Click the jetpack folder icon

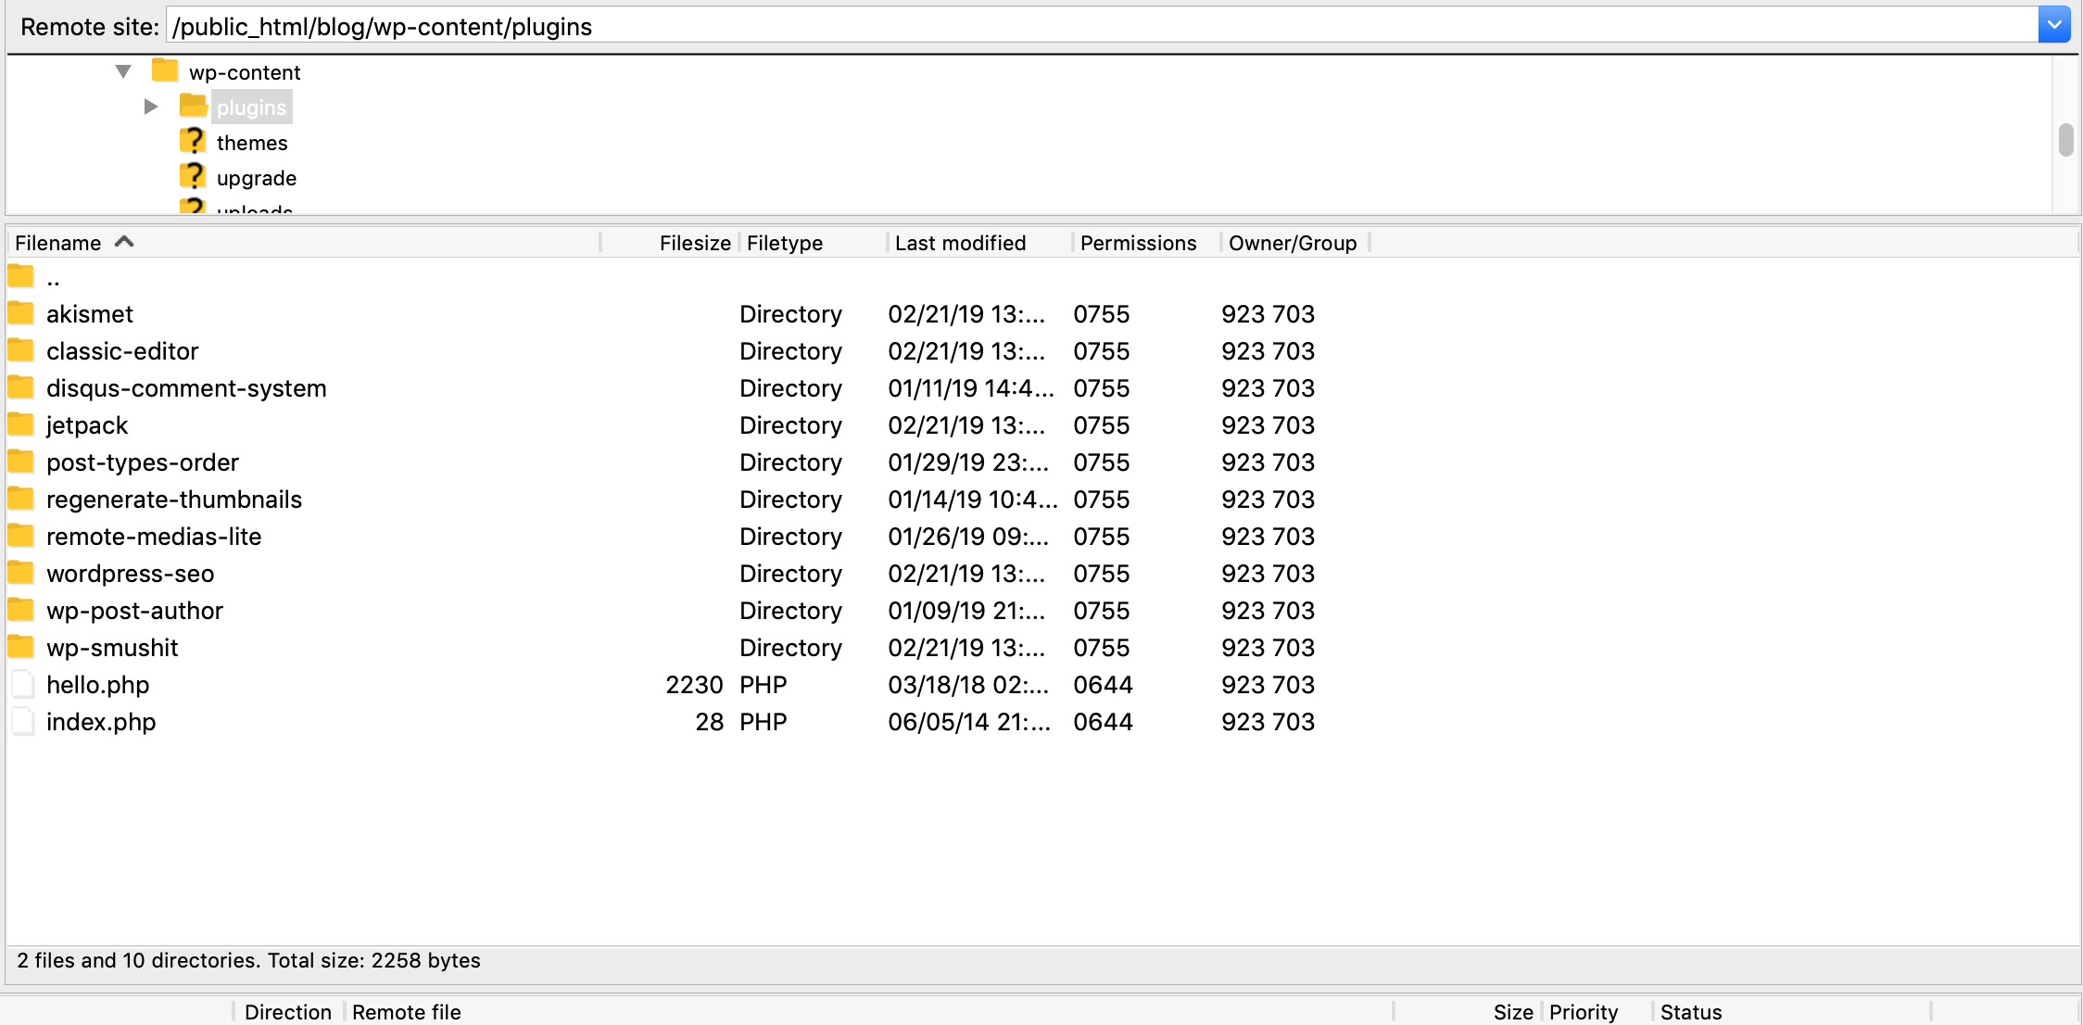point(20,424)
